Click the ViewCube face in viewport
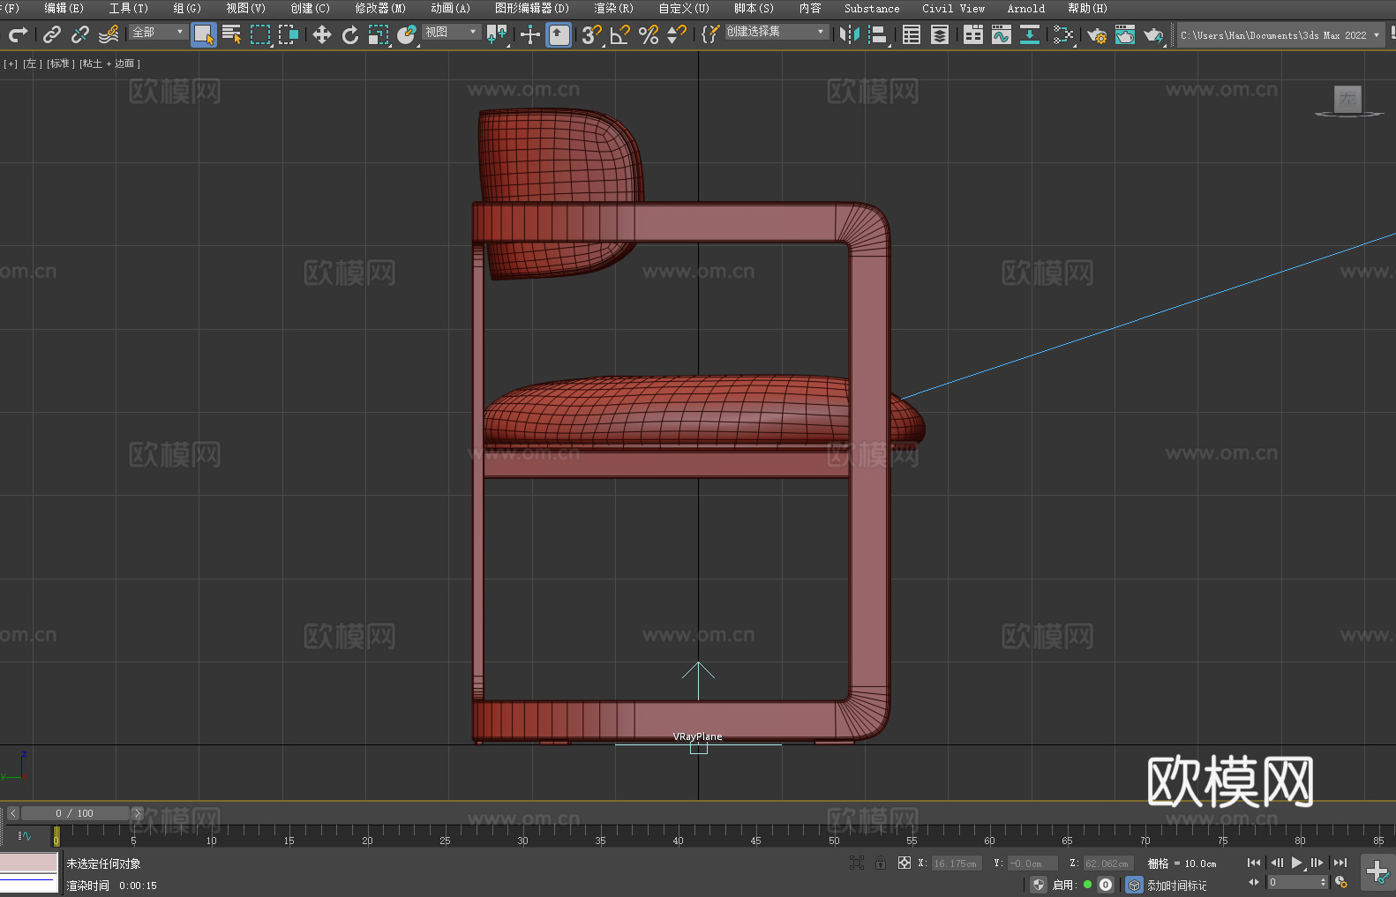The image size is (1396, 897). (x=1347, y=99)
